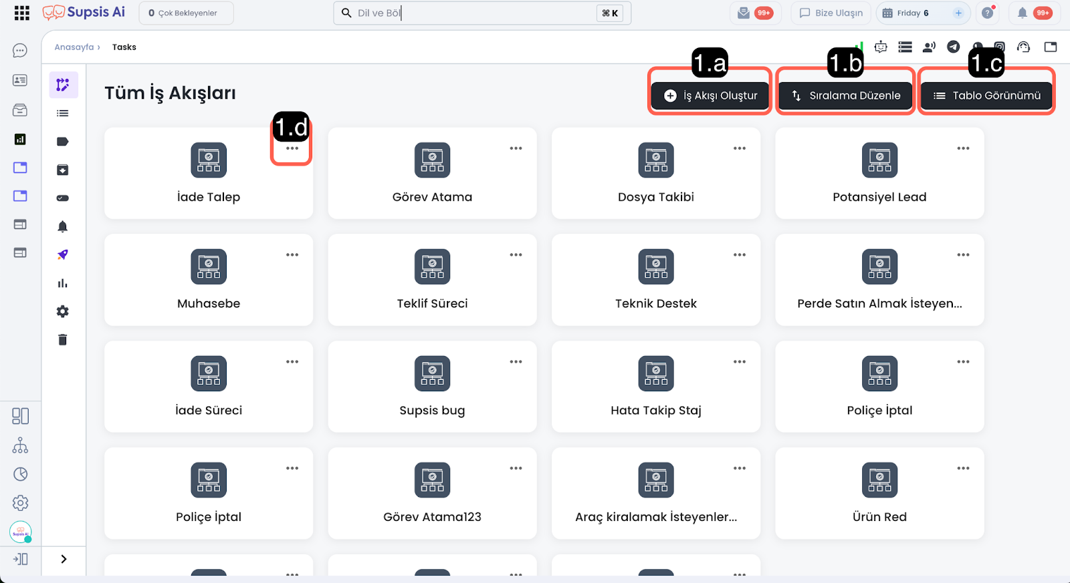Open three-dot menu on İade Talep card
This screenshot has height=583, width=1070.
pos(292,148)
